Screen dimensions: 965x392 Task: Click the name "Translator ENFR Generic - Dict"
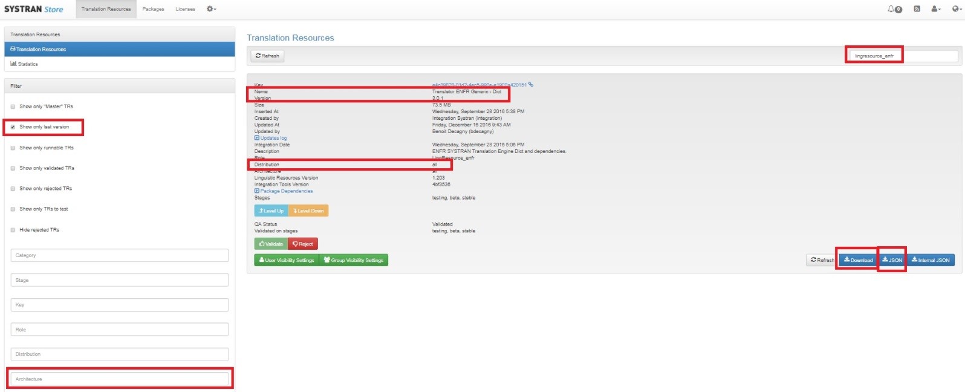(467, 91)
